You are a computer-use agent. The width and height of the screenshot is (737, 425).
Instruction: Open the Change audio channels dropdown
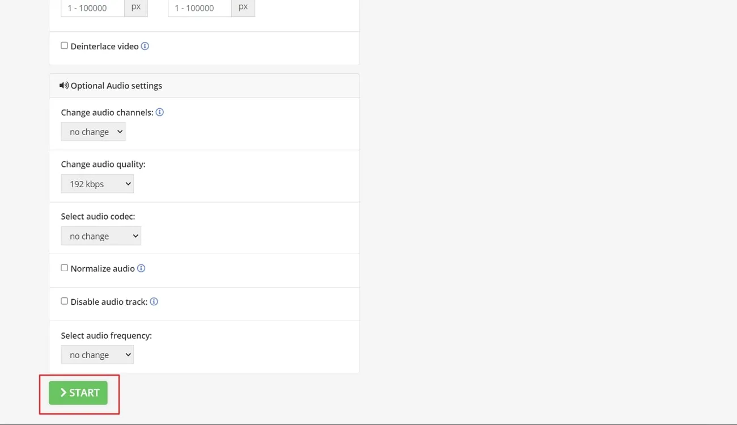93,132
